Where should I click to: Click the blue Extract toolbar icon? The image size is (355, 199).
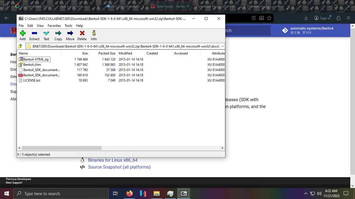pyautogui.click(x=34, y=33)
